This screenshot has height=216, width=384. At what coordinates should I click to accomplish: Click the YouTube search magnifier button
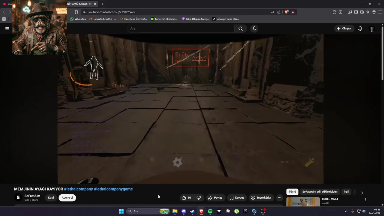point(241,28)
